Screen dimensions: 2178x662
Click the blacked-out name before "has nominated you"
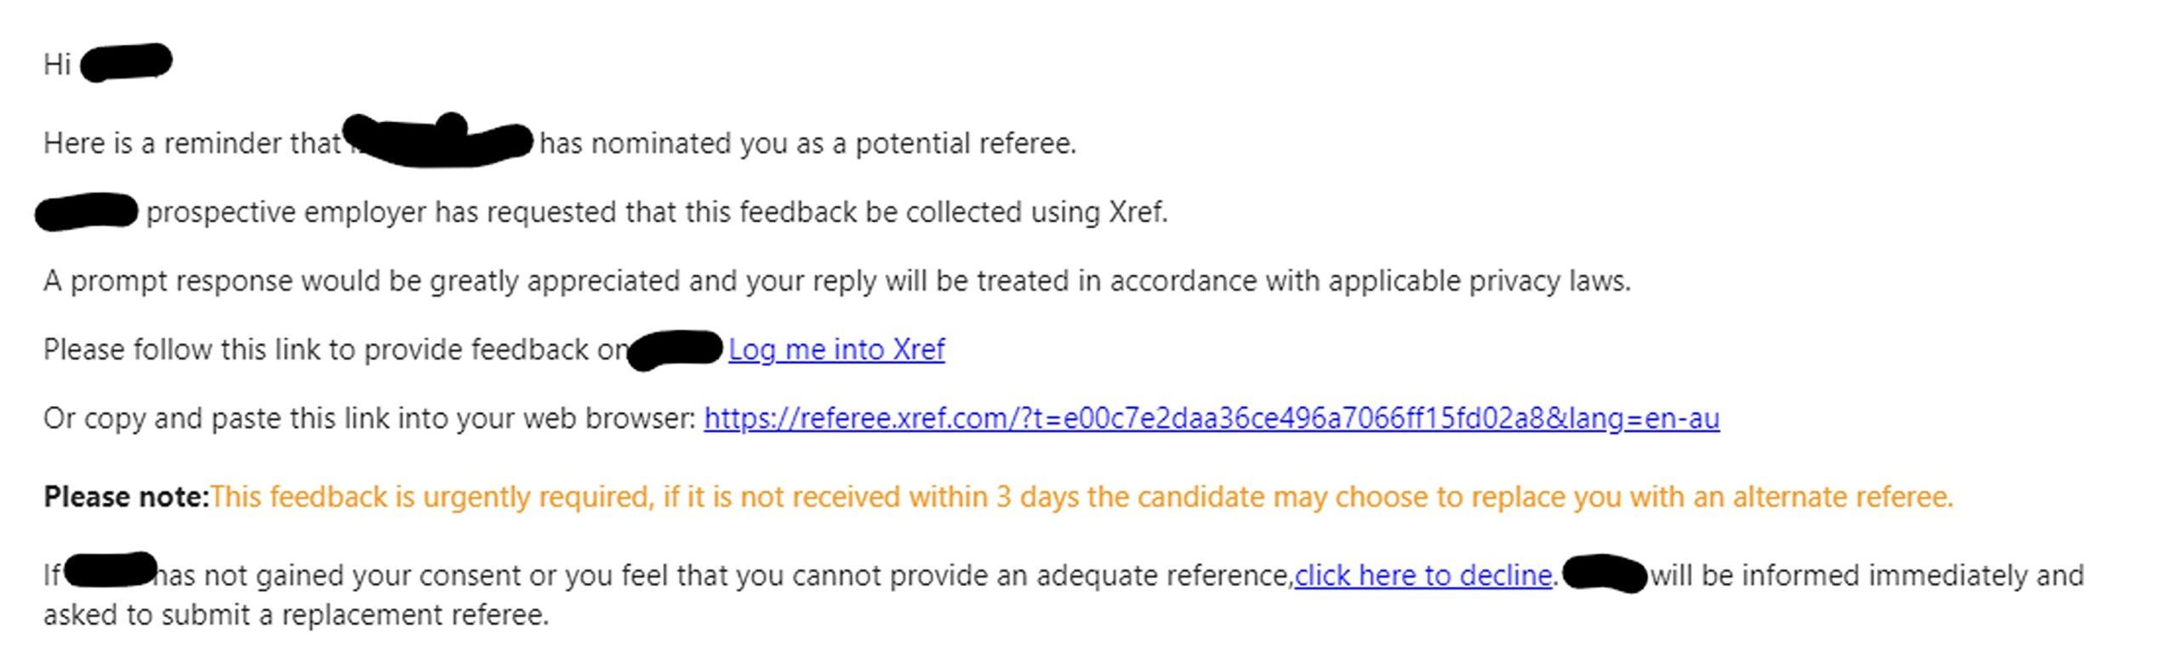(442, 142)
